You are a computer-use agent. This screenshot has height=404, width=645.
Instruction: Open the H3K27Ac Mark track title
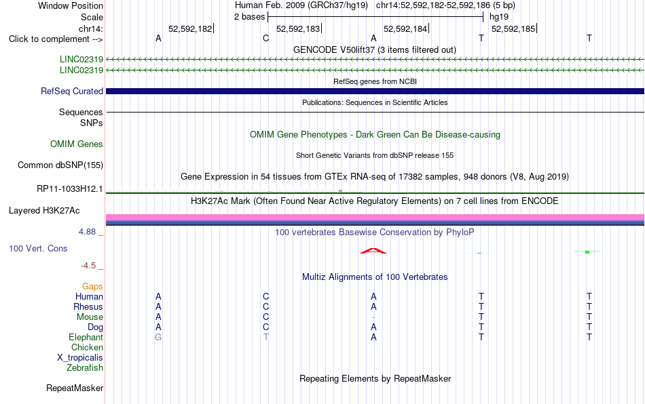tap(374, 201)
